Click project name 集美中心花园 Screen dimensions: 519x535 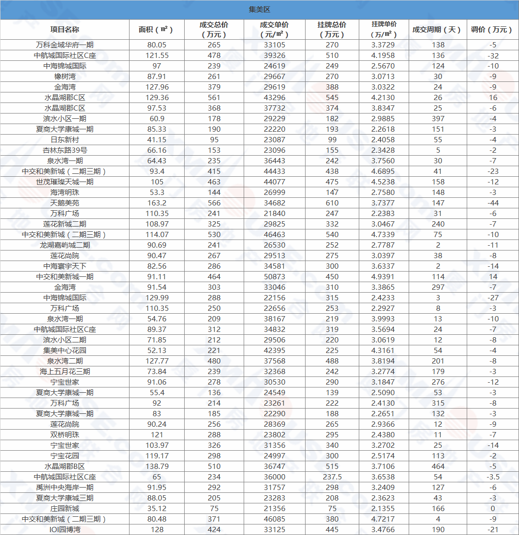(65, 351)
